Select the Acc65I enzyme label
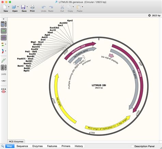The image size is (162, 149). pyautogui.click(x=64, y=23)
